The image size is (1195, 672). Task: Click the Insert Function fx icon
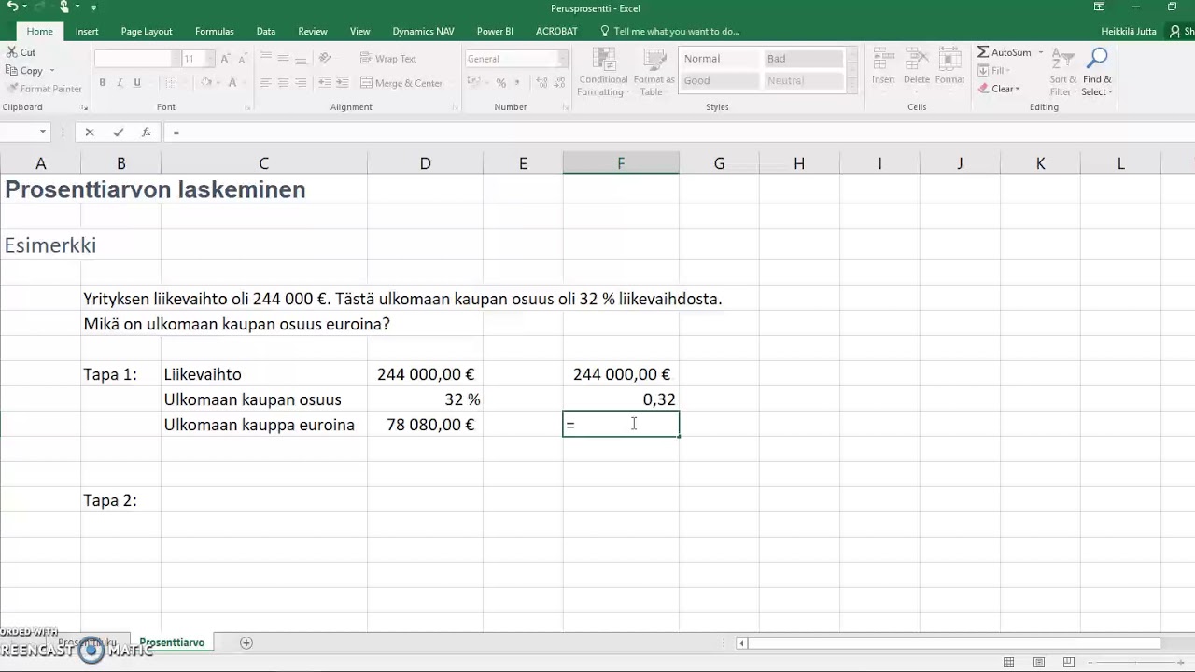click(x=147, y=133)
